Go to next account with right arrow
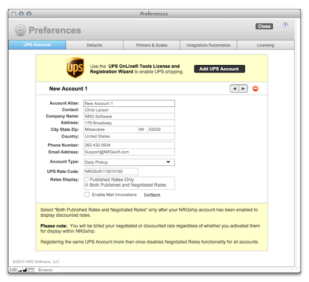Image resolution: width=309 pixels, height=282 pixels. point(243,89)
